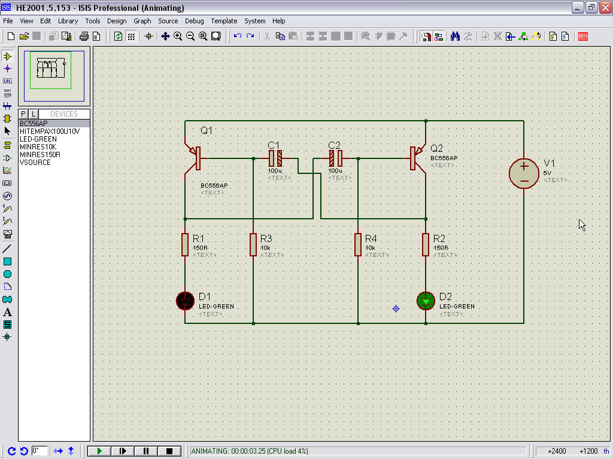Click the rotation angle input field
613x459 pixels.
point(39,451)
